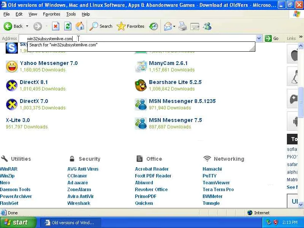Print the page with printer icon
The width and height of the screenshot is (304, 228).
pyautogui.click(x=183, y=26)
